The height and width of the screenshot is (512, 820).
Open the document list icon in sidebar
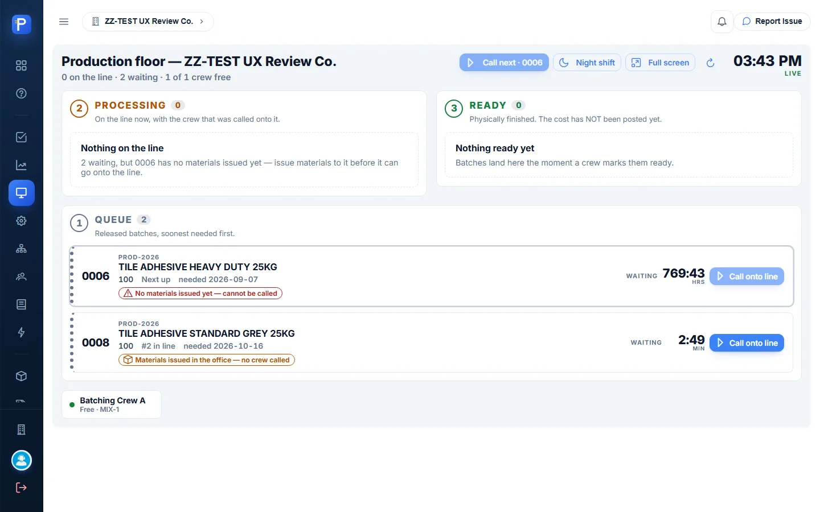[x=21, y=304]
